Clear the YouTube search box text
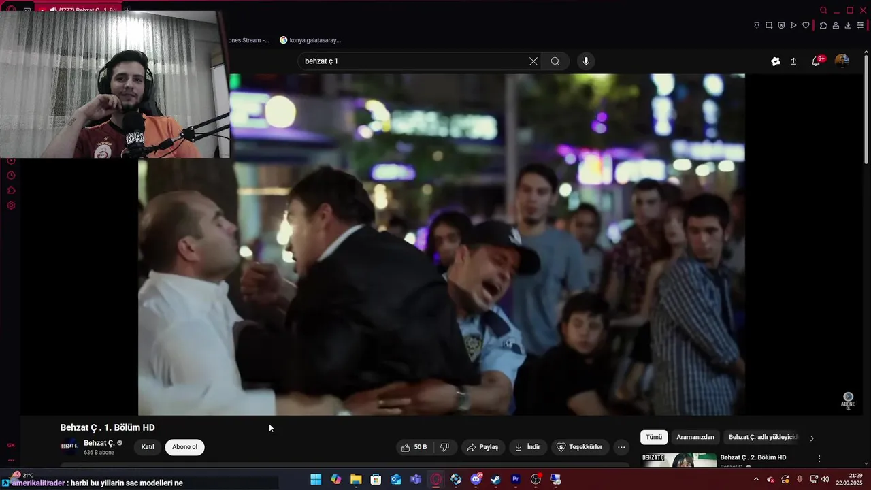This screenshot has height=490, width=871. coord(533,61)
